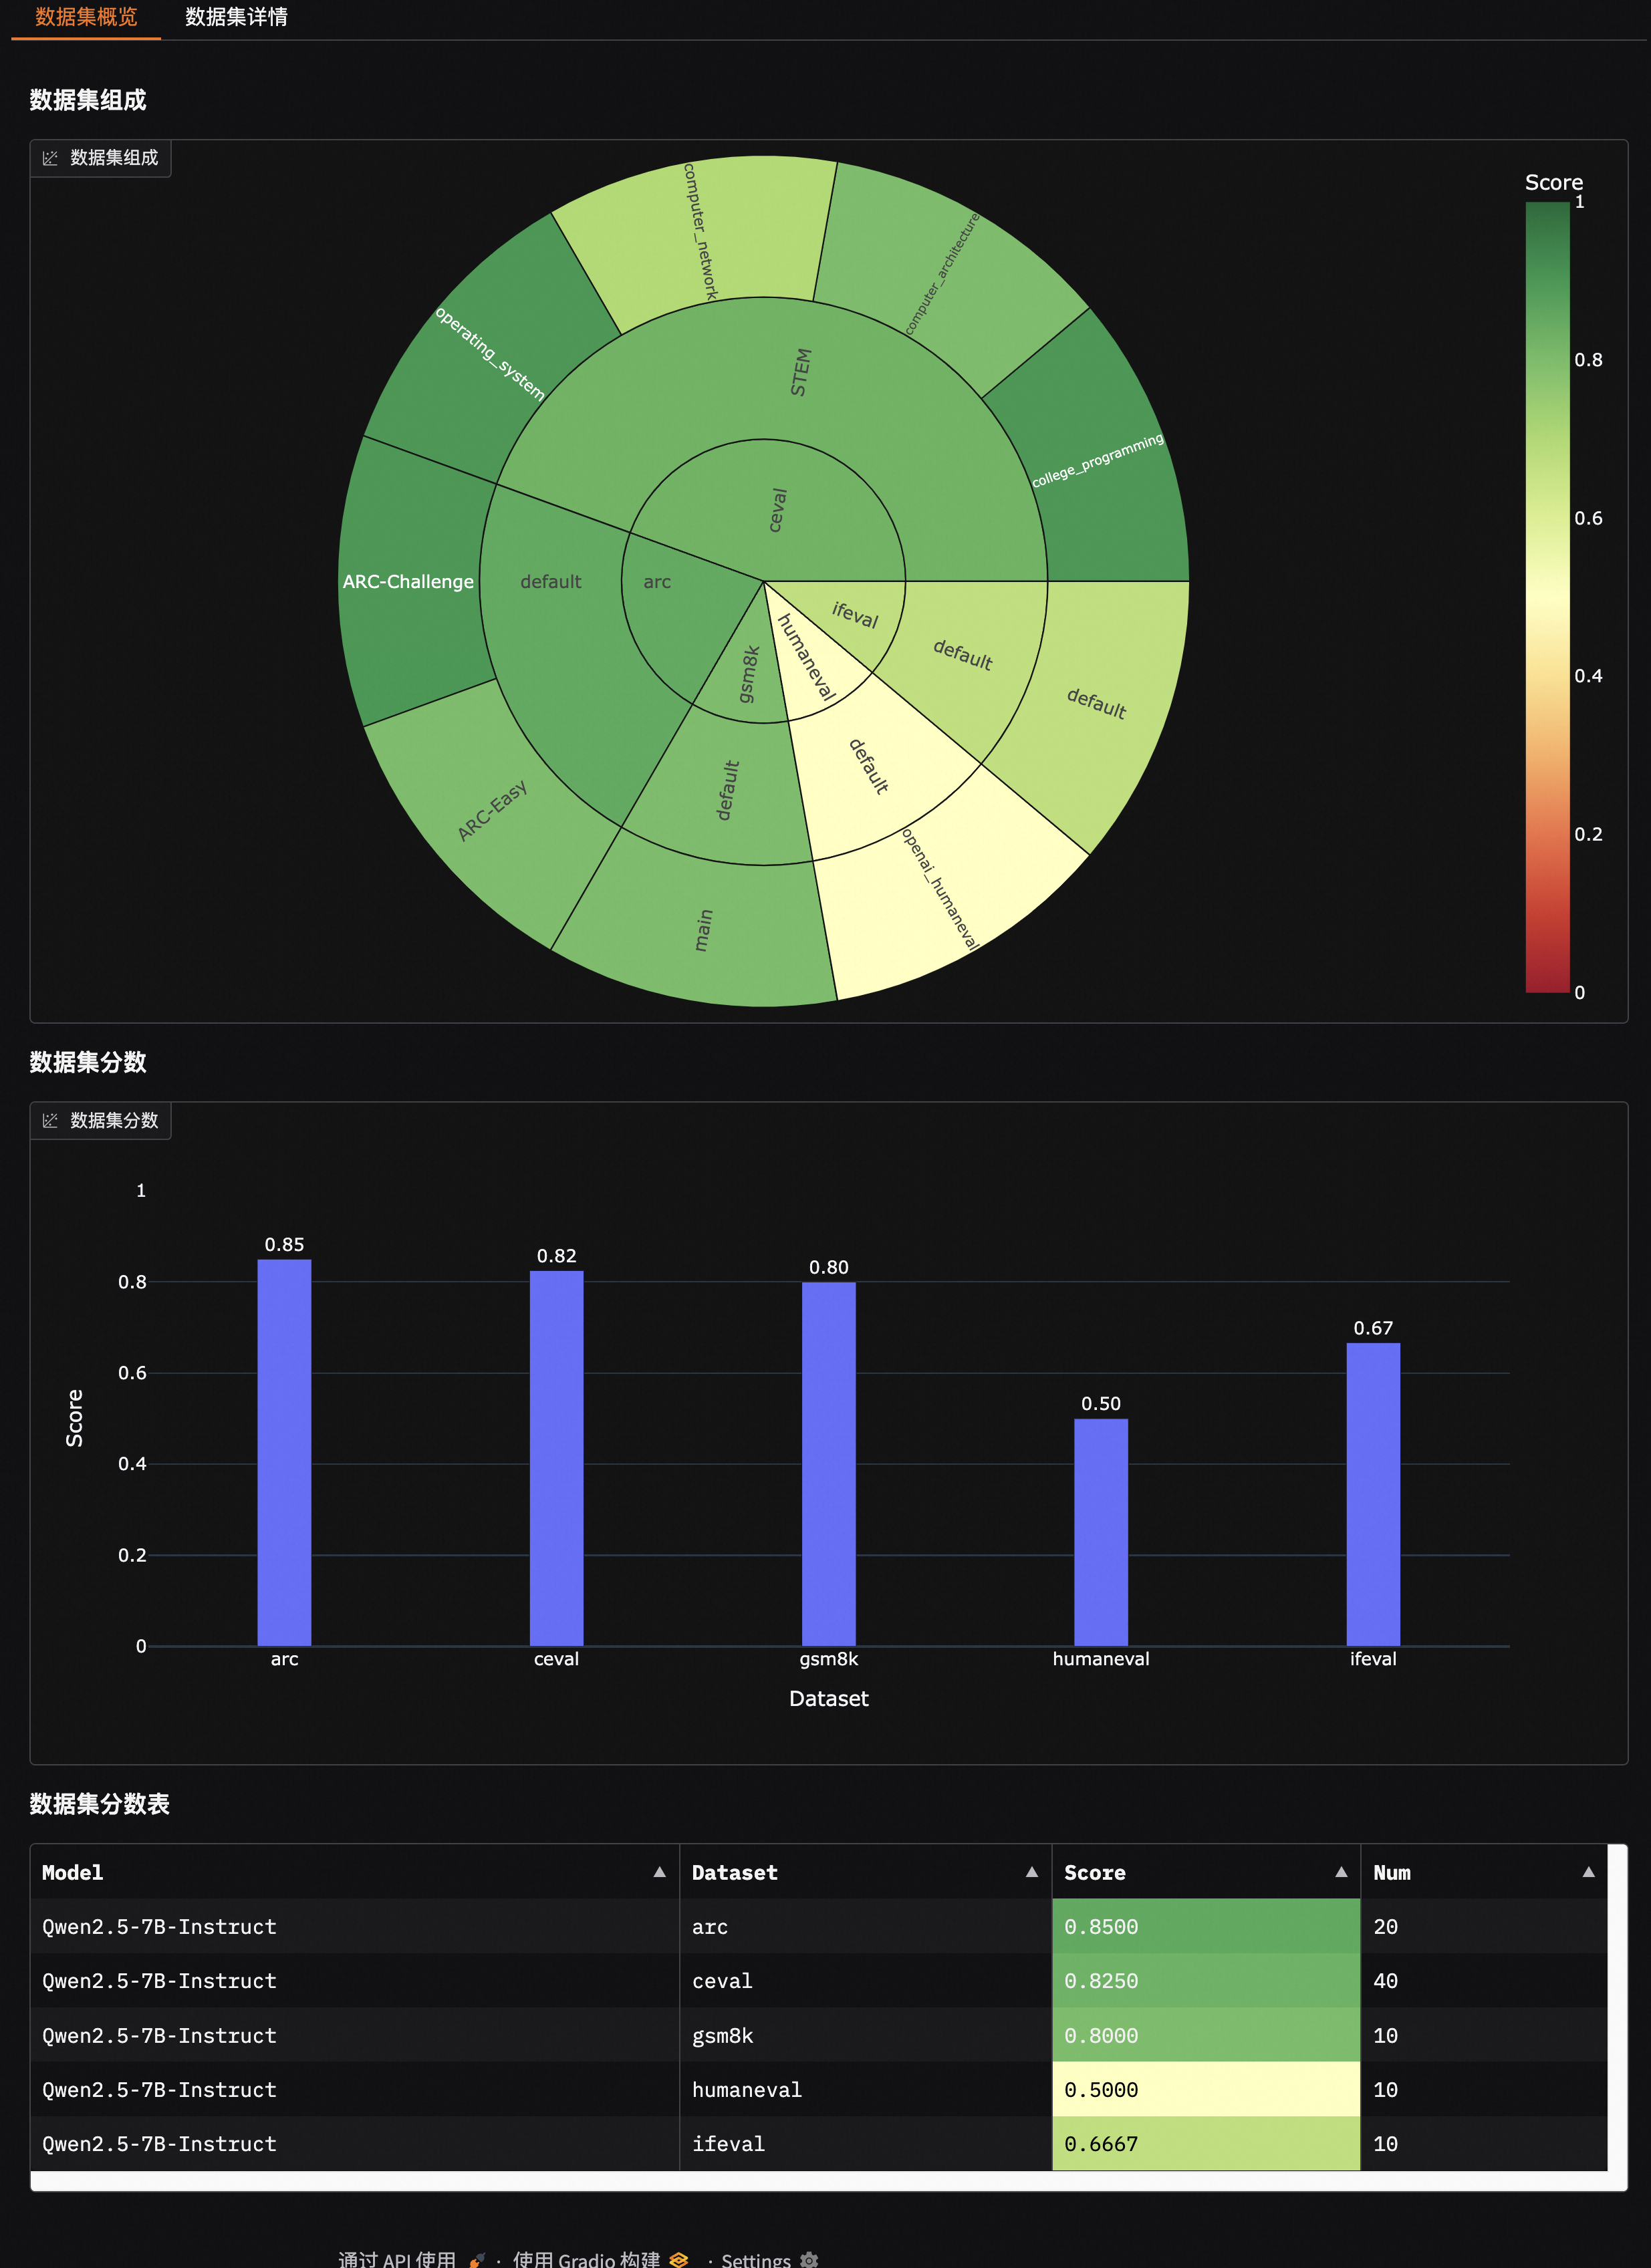Open the 通过 API 使用 link
This screenshot has height=2268, width=1651.
398,2258
